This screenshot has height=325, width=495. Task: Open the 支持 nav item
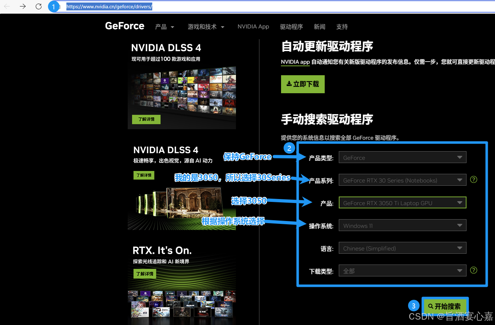342,27
